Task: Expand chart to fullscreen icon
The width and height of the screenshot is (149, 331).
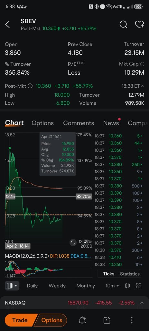Action: coord(73,243)
